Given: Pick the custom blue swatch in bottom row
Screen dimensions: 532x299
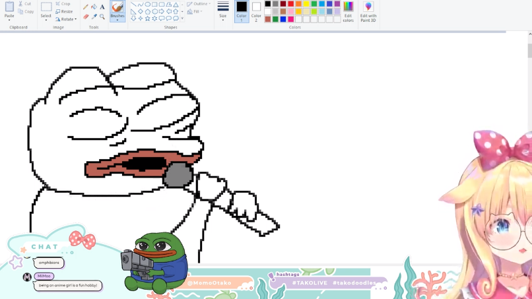Looking at the screenshot, I should pyautogui.click(x=283, y=19).
